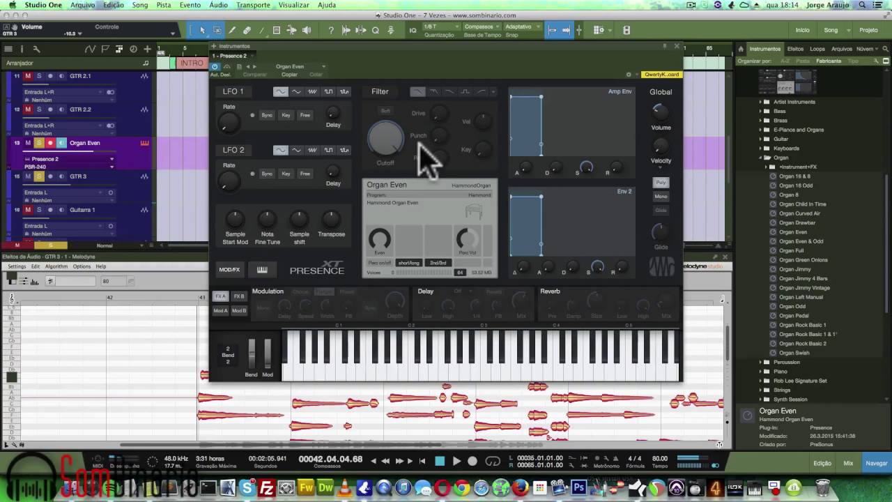This screenshot has width=892, height=502.
Task: Open the inspector 'i' icon
Action: tap(22, 49)
